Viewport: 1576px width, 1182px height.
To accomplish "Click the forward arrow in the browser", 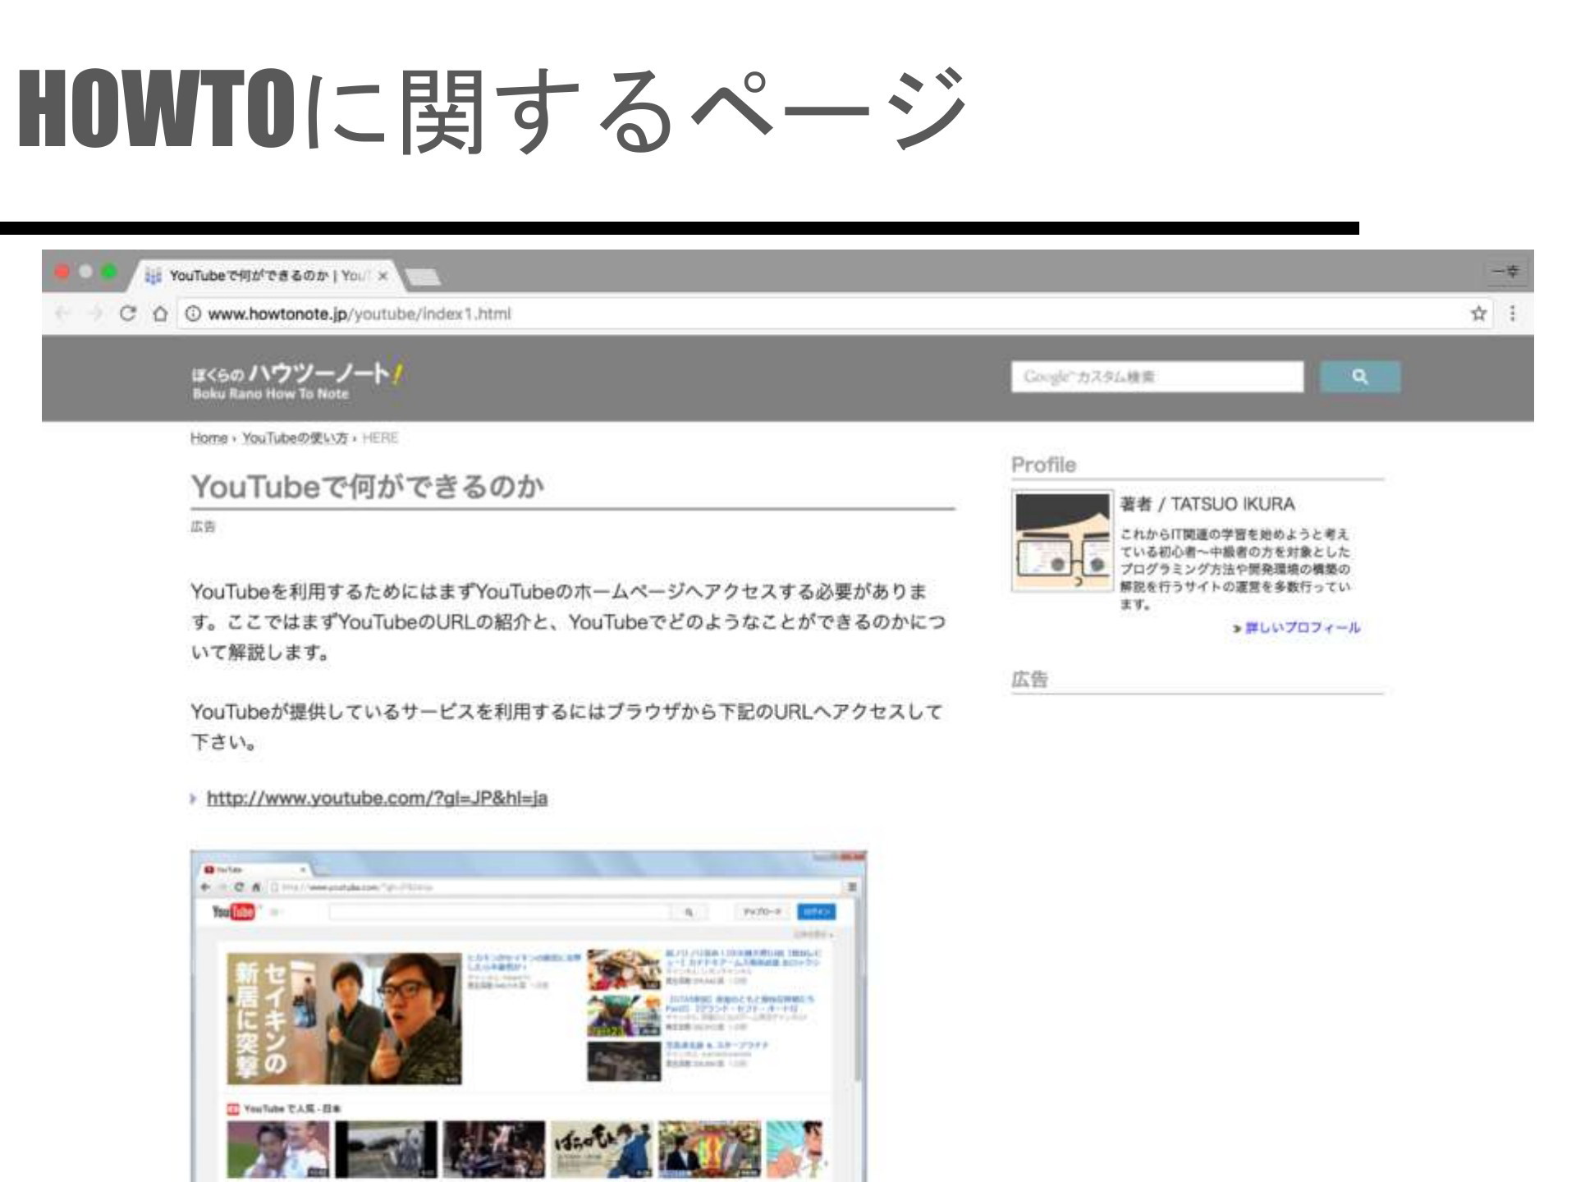I will click(x=97, y=314).
